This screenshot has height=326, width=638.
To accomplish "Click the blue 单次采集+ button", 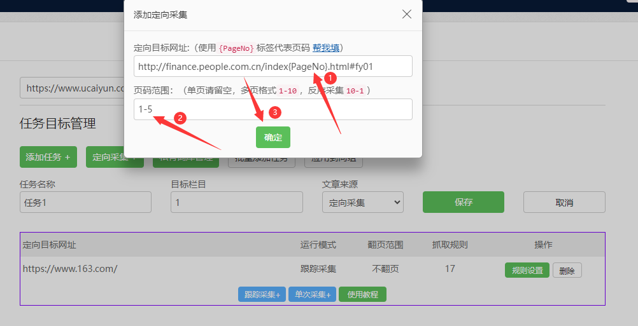I will pyautogui.click(x=312, y=294).
